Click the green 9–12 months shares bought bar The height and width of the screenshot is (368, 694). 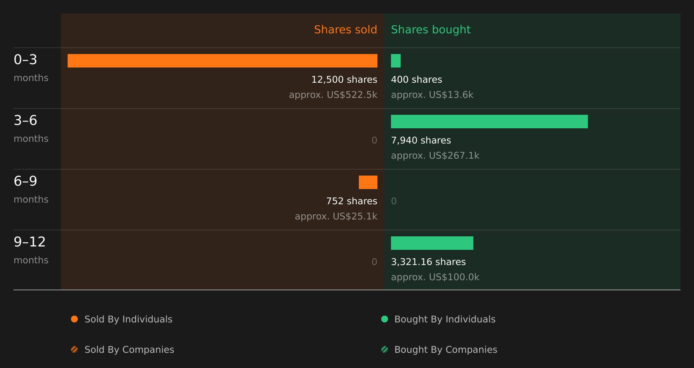coord(432,243)
